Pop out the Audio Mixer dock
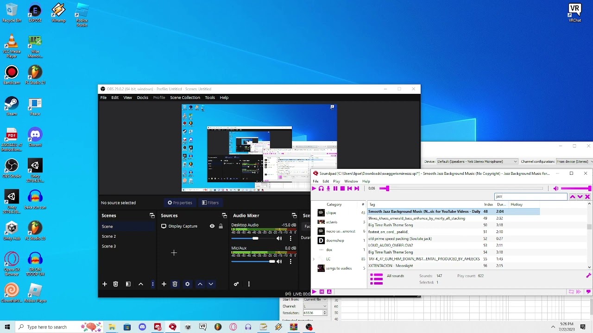Viewport: 593px width, 333px height. pyautogui.click(x=294, y=216)
